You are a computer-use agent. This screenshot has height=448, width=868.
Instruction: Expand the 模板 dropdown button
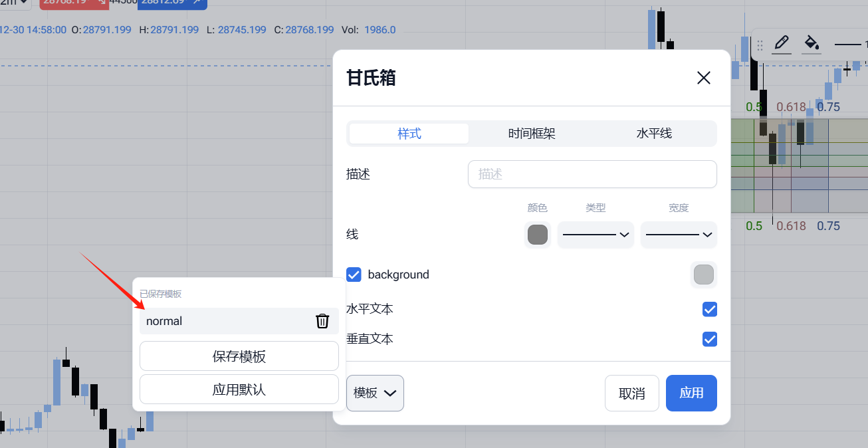pyautogui.click(x=375, y=393)
